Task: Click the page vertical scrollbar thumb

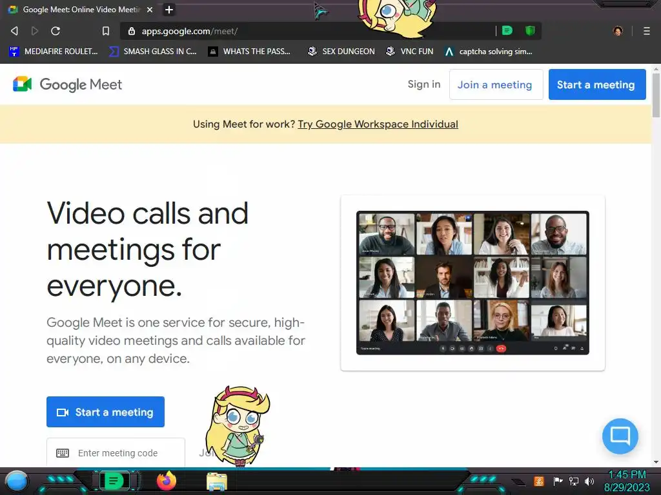Action: pyautogui.click(x=656, y=95)
